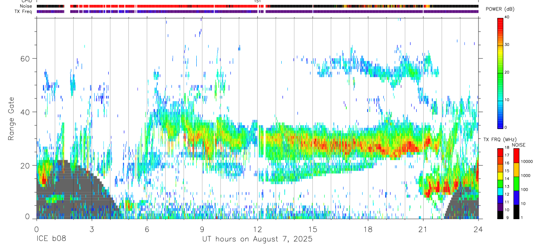Image resolution: width=538 pixels, height=248 pixels.
Task: Click the Range Gate axis title
Action: (x=11, y=119)
